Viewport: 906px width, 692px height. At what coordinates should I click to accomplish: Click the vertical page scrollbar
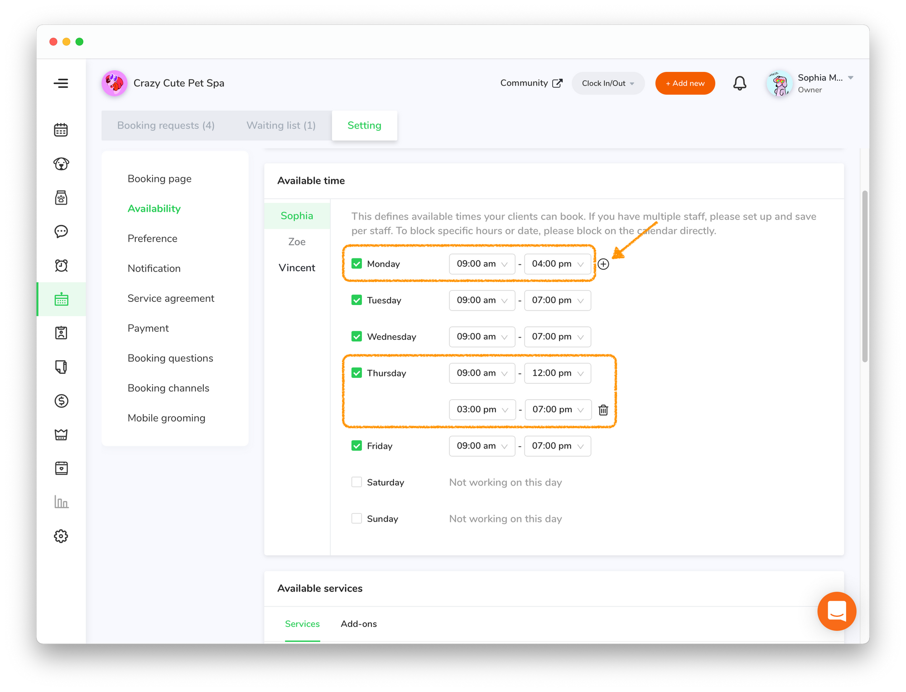[x=865, y=276]
